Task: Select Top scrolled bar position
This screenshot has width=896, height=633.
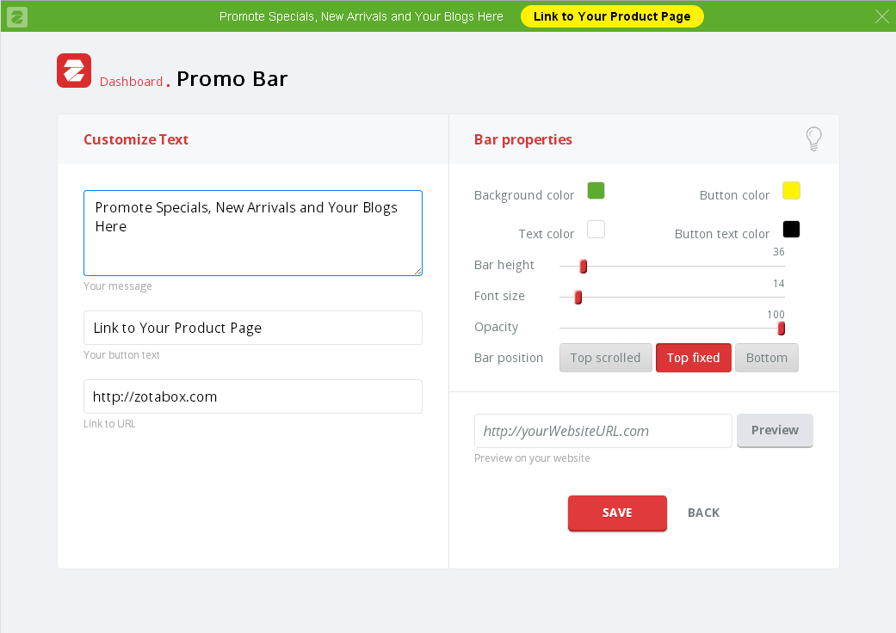Action: (605, 358)
